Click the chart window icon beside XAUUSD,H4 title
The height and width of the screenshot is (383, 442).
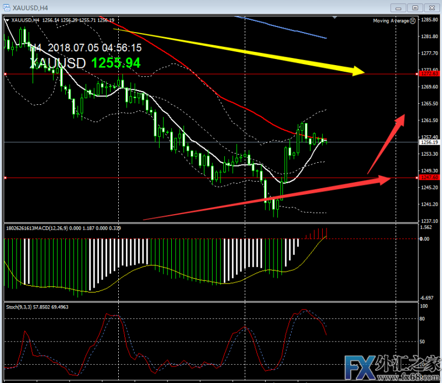click(x=7, y=8)
